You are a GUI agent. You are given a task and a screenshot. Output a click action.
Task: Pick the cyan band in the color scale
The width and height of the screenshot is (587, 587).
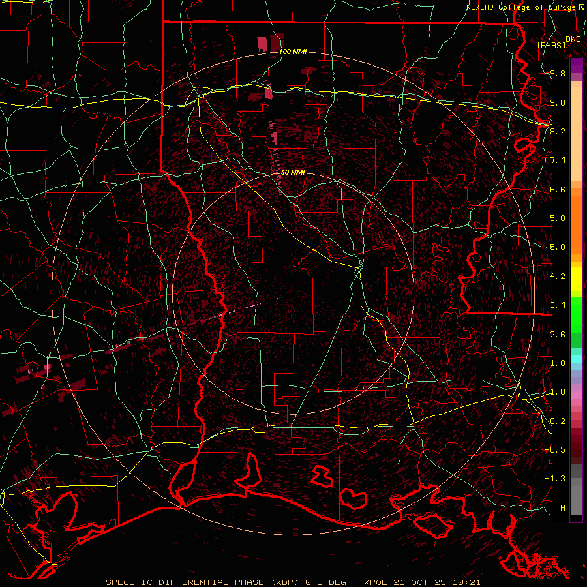coord(576,359)
